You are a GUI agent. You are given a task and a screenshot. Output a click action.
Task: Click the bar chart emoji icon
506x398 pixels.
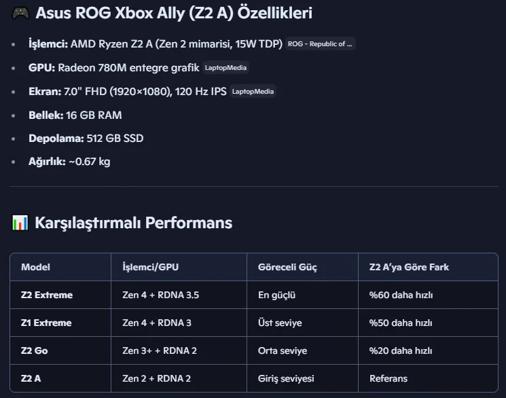(x=20, y=223)
